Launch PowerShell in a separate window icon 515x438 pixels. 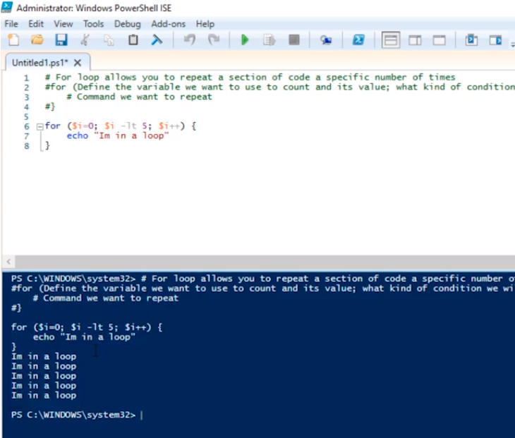pyautogui.click(x=358, y=40)
